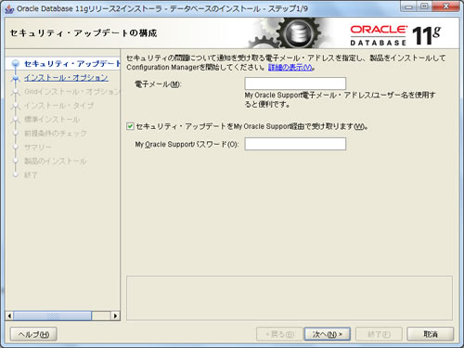The image size is (464, 348).
Task: Click the greyed 製品のインストール step text
Action: point(56,161)
